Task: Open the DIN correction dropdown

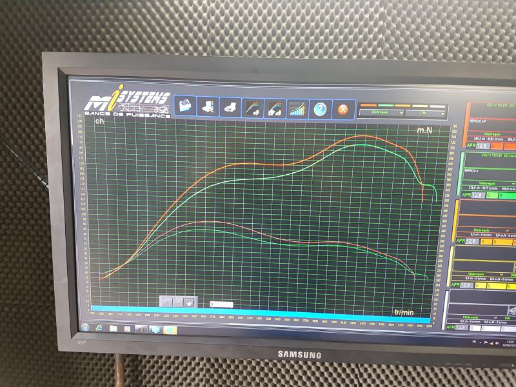Action: click(426, 114)
